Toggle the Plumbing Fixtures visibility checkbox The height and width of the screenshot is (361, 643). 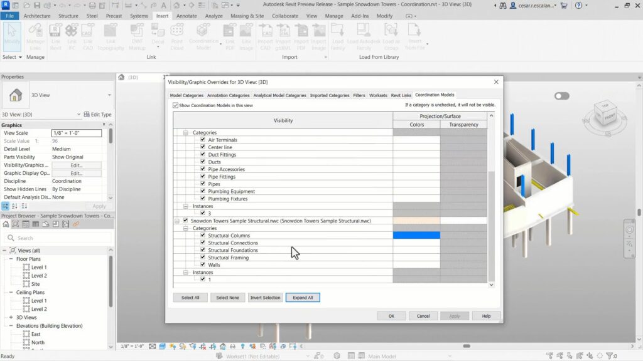pos(203,199)
